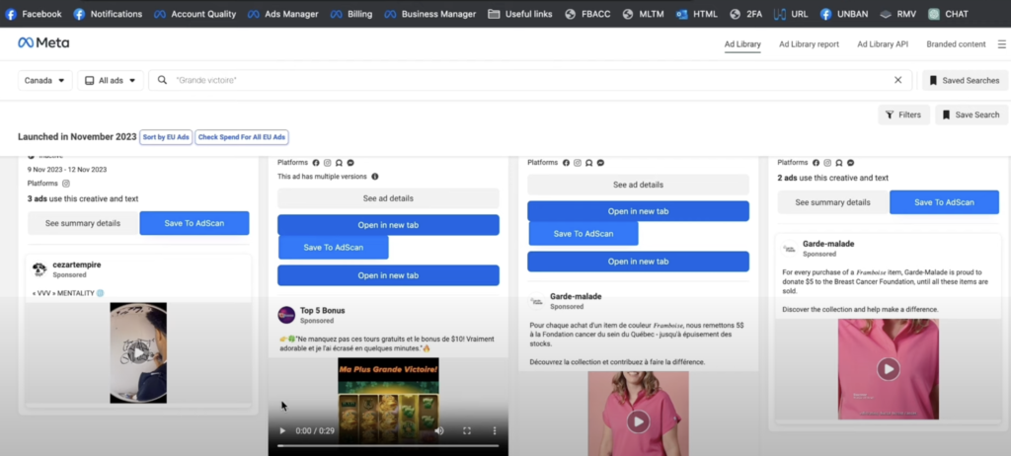Click the cezartempire avatar
The height and width of the screenshot is (456, 1011).
pos(39,268)
